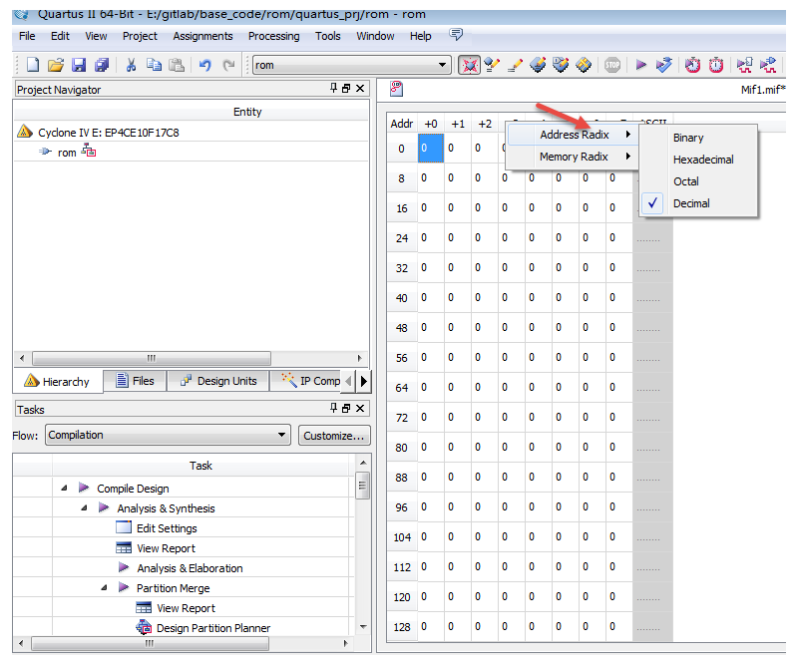Screen dimensions: 798x666
Task: Switch to the Design Units tab
Action: coord(218,381)
